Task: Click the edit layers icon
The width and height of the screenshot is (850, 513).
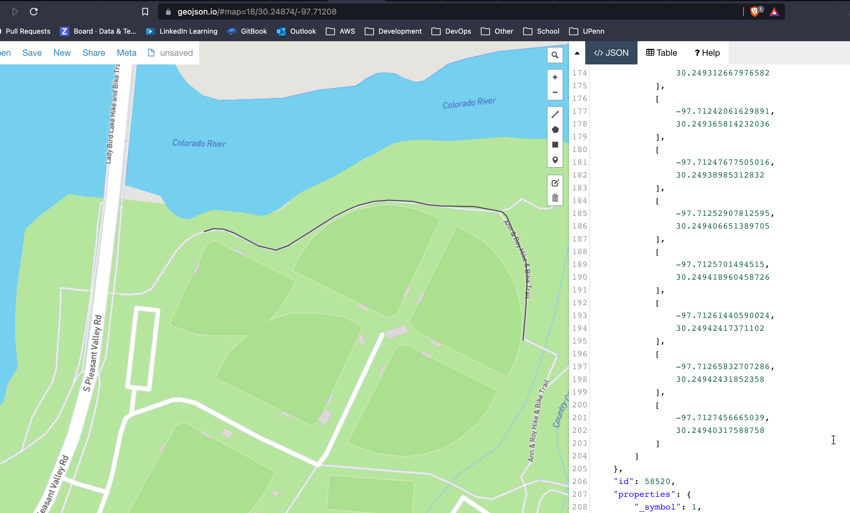Action: 555,183
